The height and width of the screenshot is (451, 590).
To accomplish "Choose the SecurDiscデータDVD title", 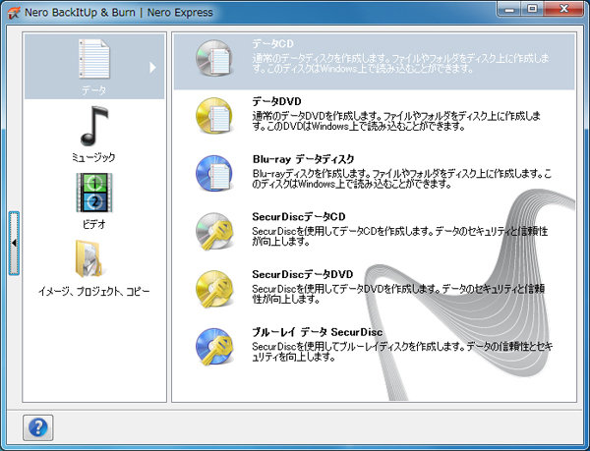I will (303, 274).
